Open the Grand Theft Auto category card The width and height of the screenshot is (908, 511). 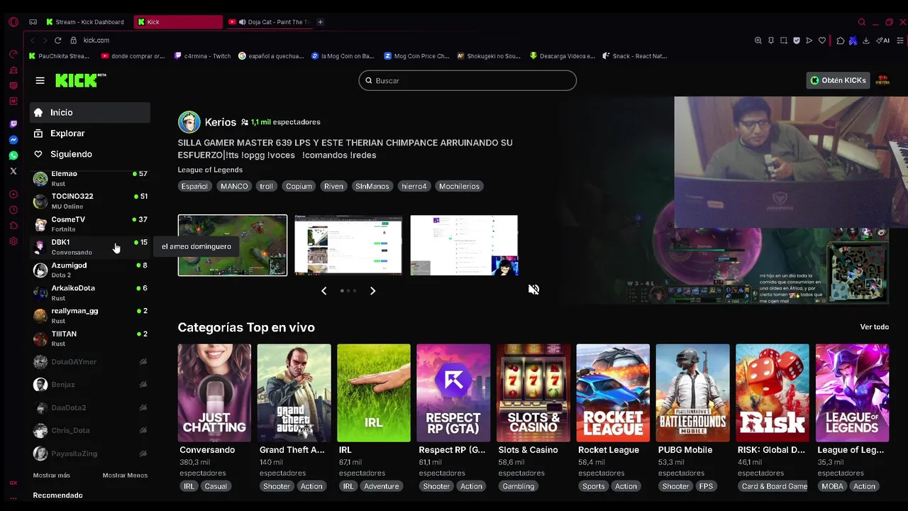(x=294, y=393)
